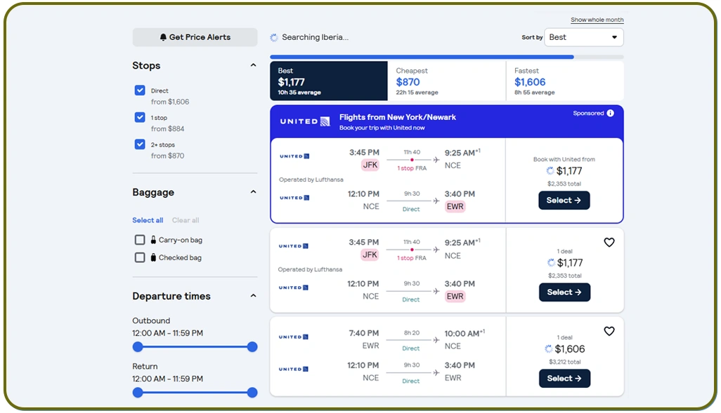The height and width of the screenshot is (413, 721).
Task: Click the United logo in sponsored banner
Action: coord(305,121)
